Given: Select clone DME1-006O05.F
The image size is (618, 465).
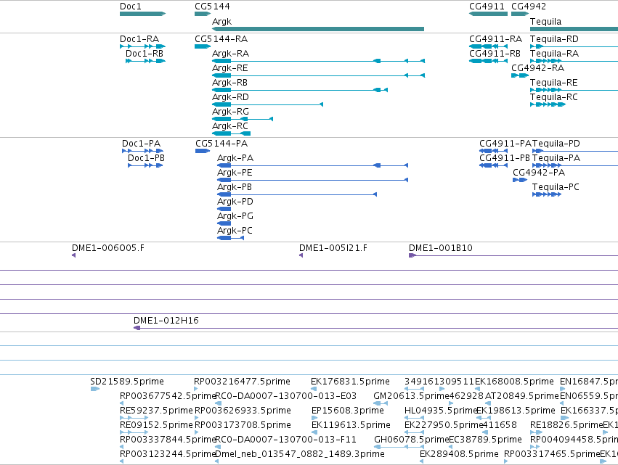Looking at the screenshot, I should [x=108, y=248].
